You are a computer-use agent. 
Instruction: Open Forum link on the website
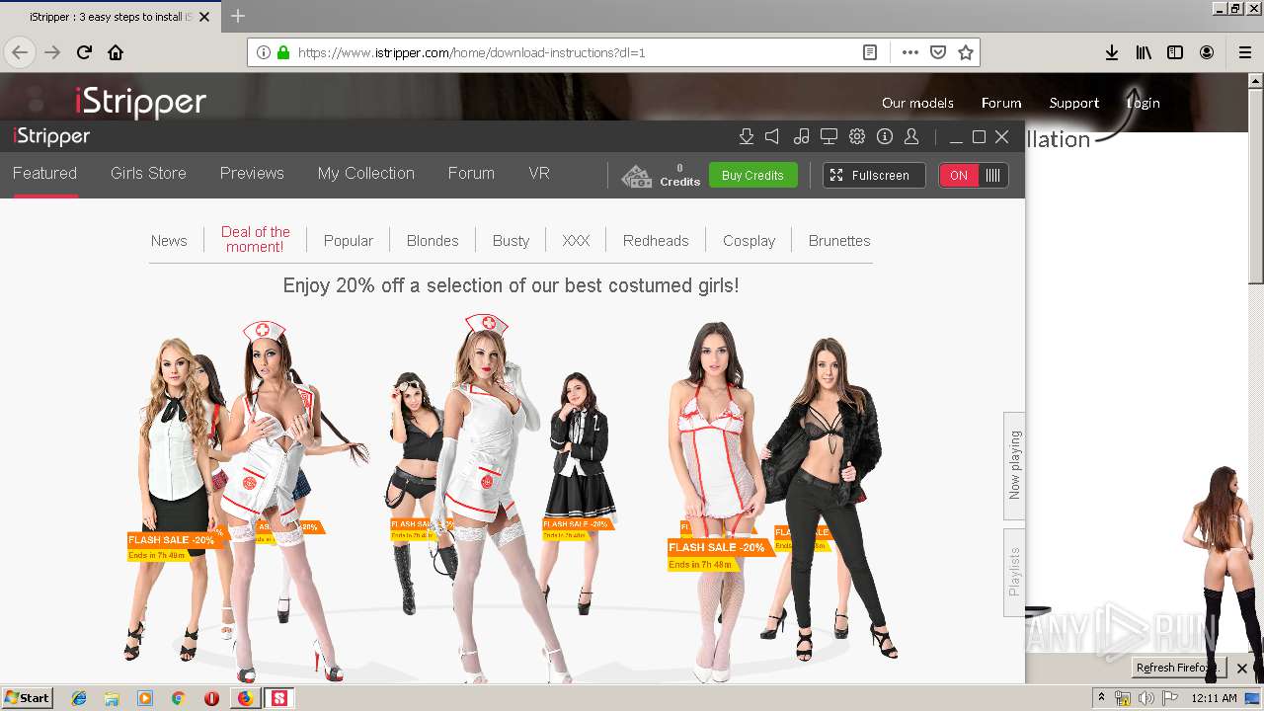tap(1001, 103)
